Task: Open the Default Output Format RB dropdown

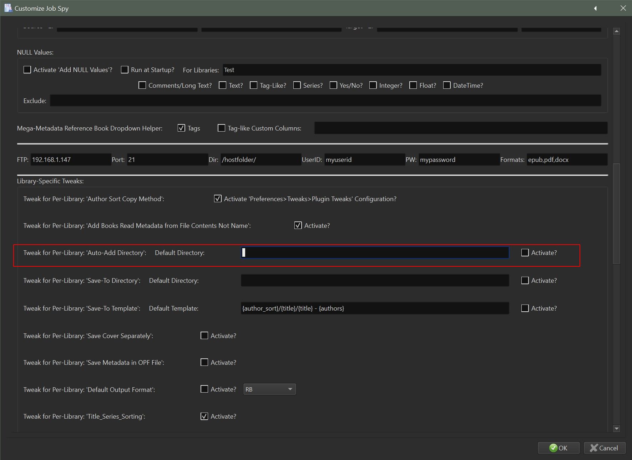Action: point(269,389)
